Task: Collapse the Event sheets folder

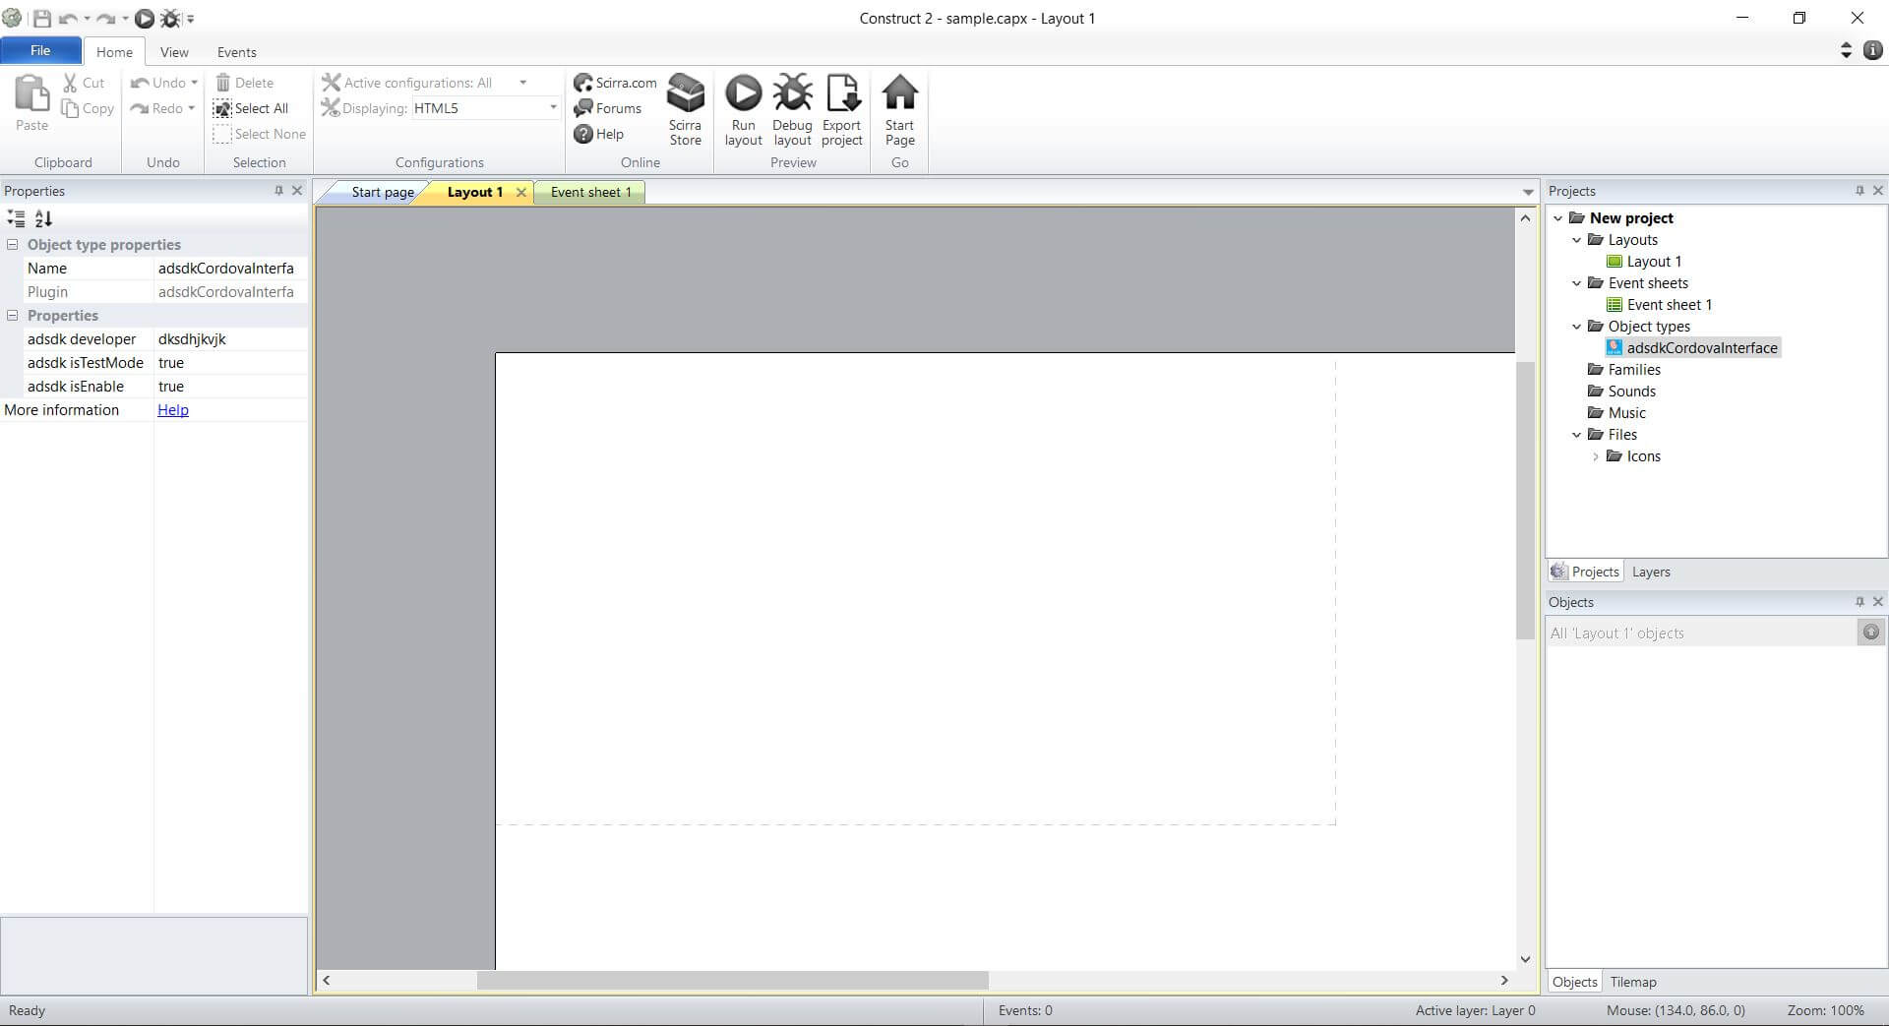Action: tap(1576, 283)
